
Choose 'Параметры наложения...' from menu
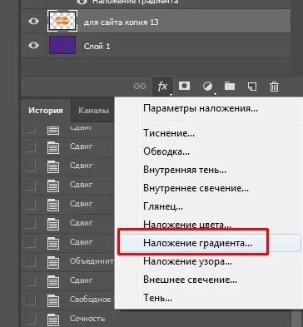[x=201, y=108]
